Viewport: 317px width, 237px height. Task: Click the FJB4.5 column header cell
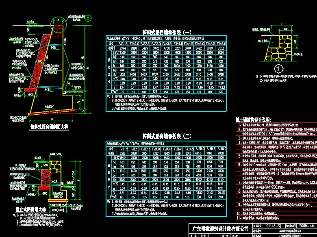coord(189,149)
